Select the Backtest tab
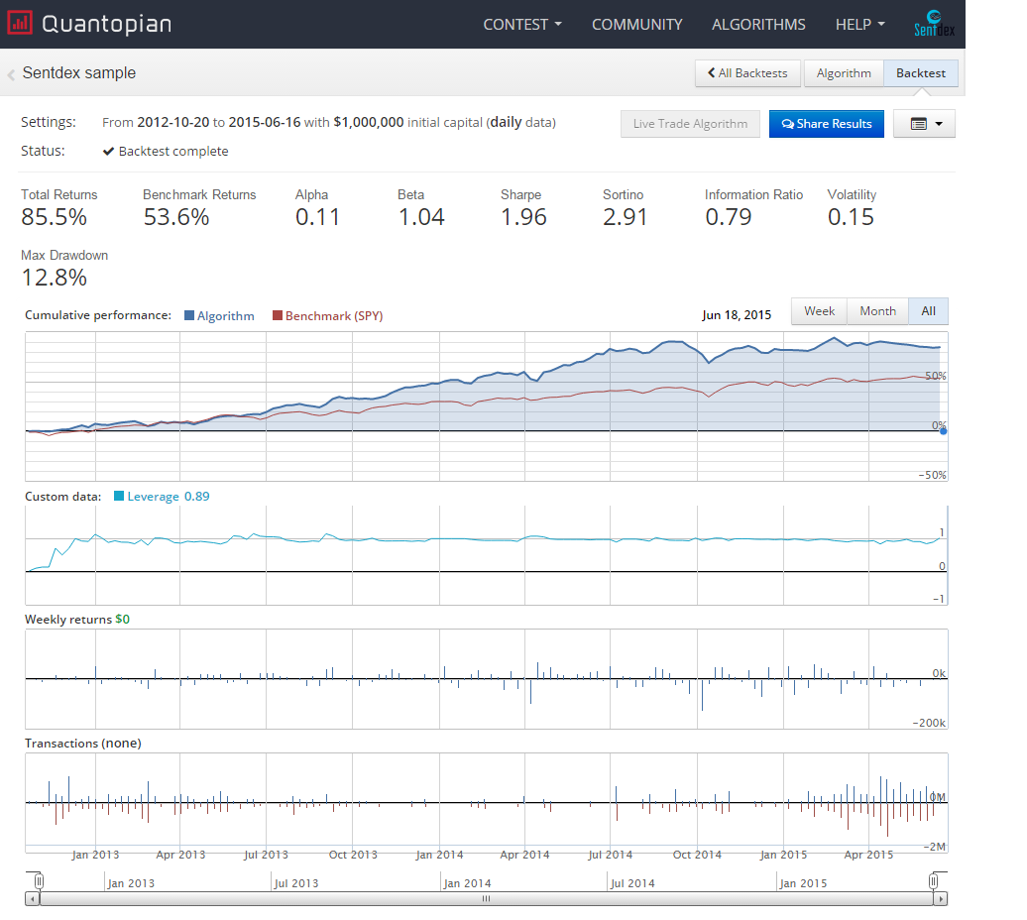Image resolution: width=1027 pixels, height=920 pixels. [920, 73]
